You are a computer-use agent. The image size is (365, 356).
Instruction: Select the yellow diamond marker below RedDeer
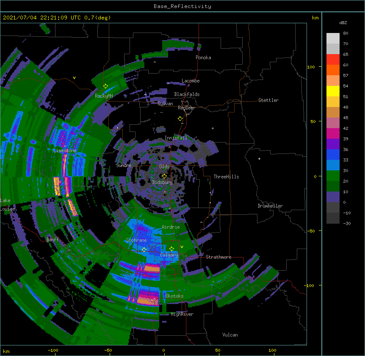pos(180,119)
